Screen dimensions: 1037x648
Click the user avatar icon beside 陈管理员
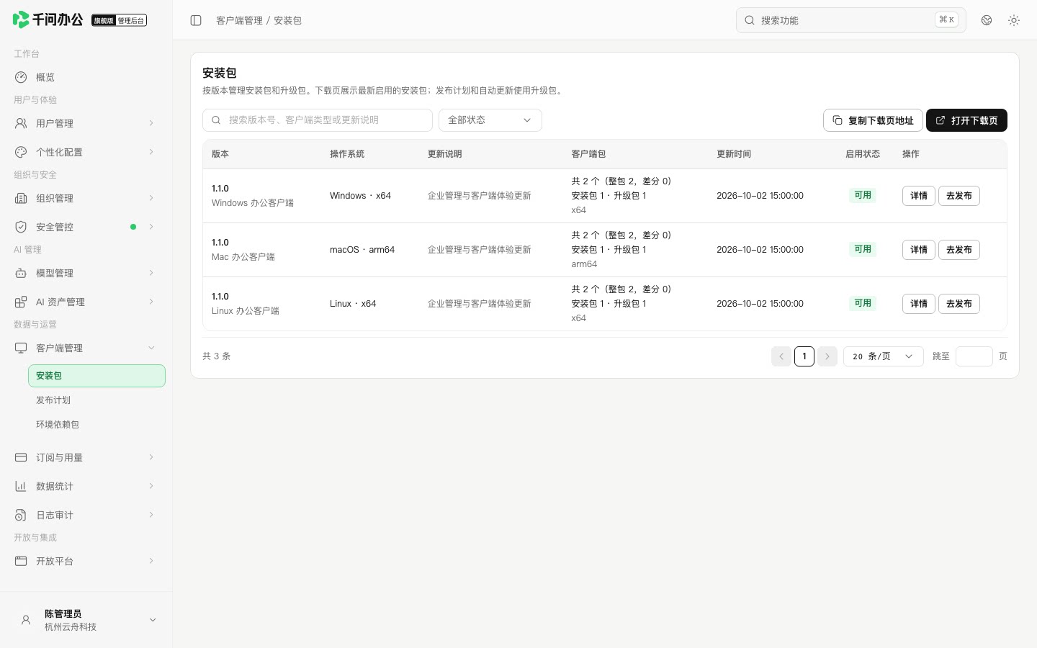(26, 620)
